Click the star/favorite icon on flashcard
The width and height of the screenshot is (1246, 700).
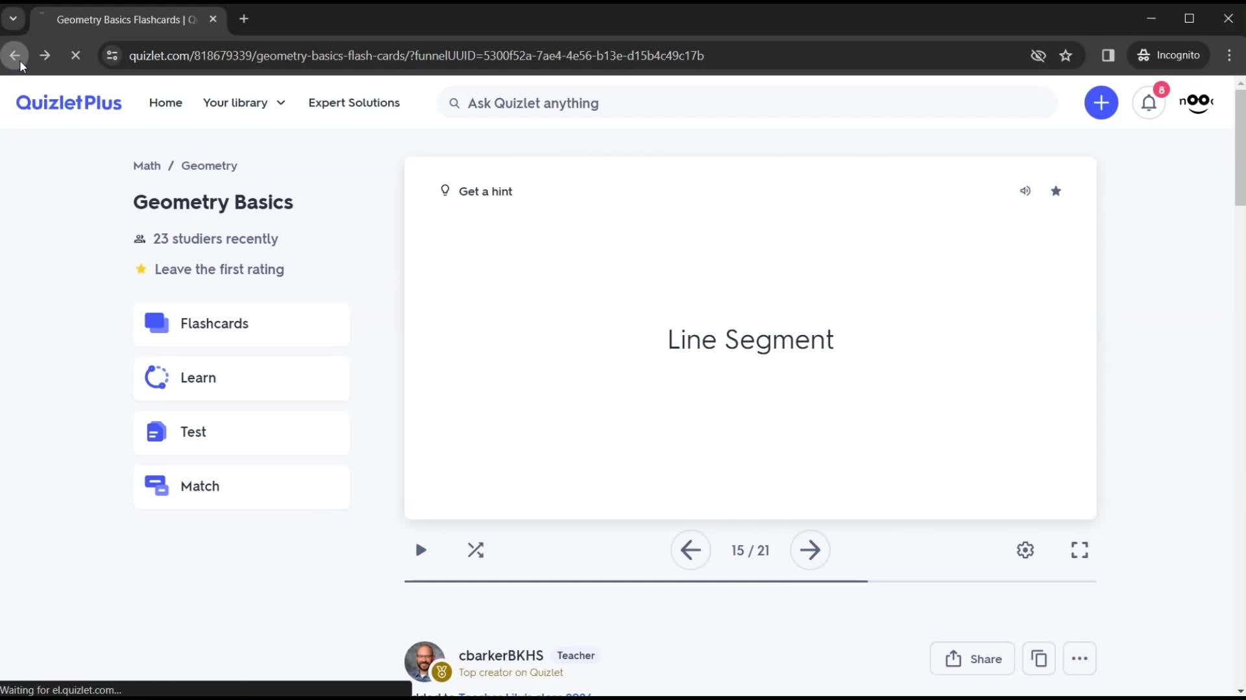(x=1056, y=190)
